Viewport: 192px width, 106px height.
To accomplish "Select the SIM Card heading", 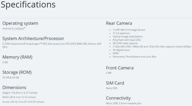I will pyautogui.click(x=115, y=83).
